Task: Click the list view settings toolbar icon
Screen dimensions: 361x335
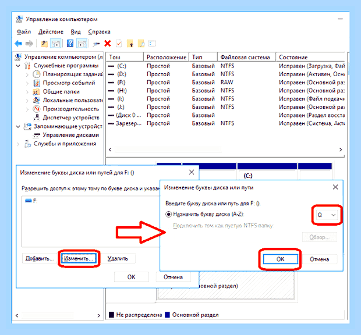Action: click(152, 43)
